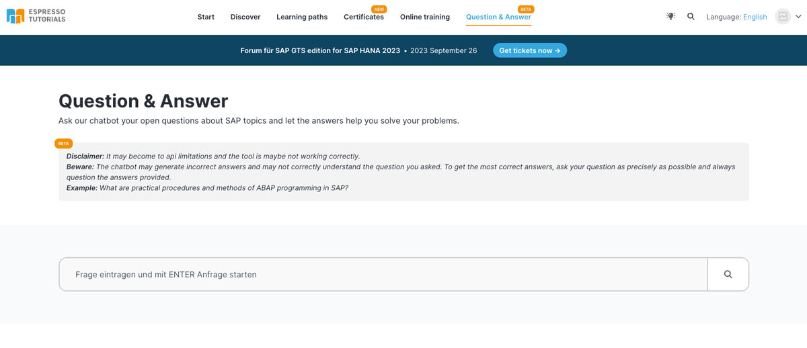
Task: Go to the Start menu item
Action: click(x=206, y=17)
